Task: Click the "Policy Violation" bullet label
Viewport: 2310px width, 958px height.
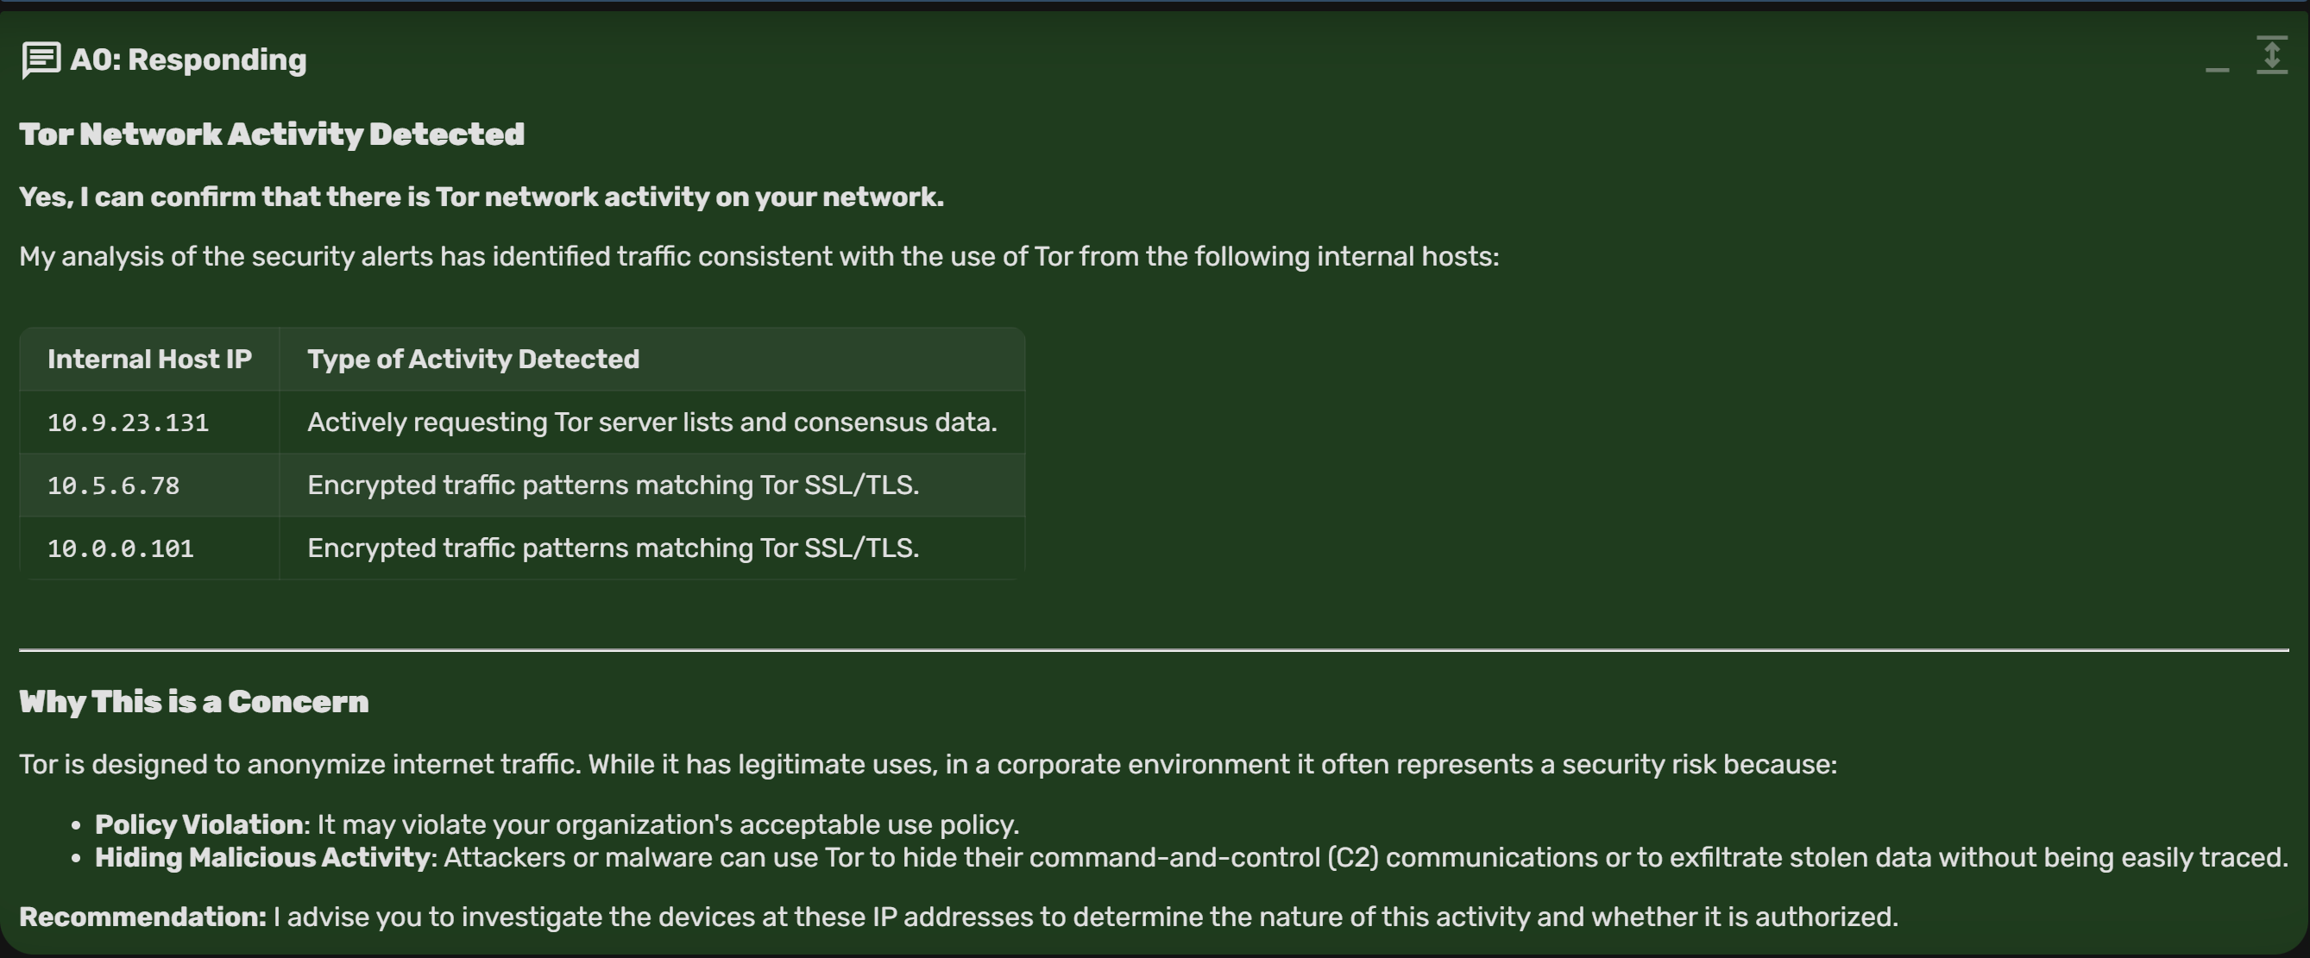Action: point(199,824)
